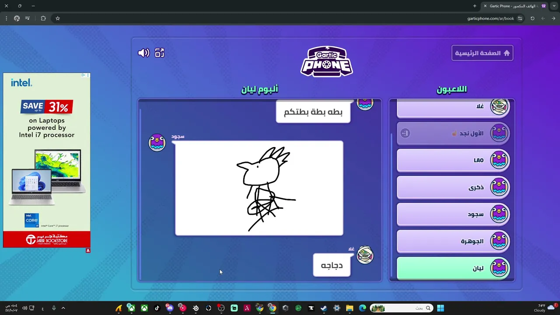Click the microphone icon in the system tray
560x315 pixels.
click(54, 308)
